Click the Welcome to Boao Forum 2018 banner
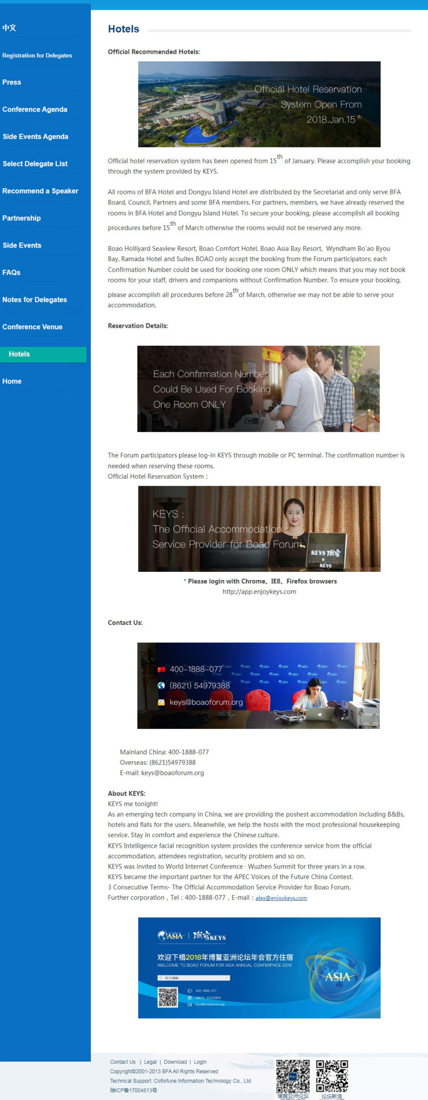 pyautogui.click(x=259, y=968)
